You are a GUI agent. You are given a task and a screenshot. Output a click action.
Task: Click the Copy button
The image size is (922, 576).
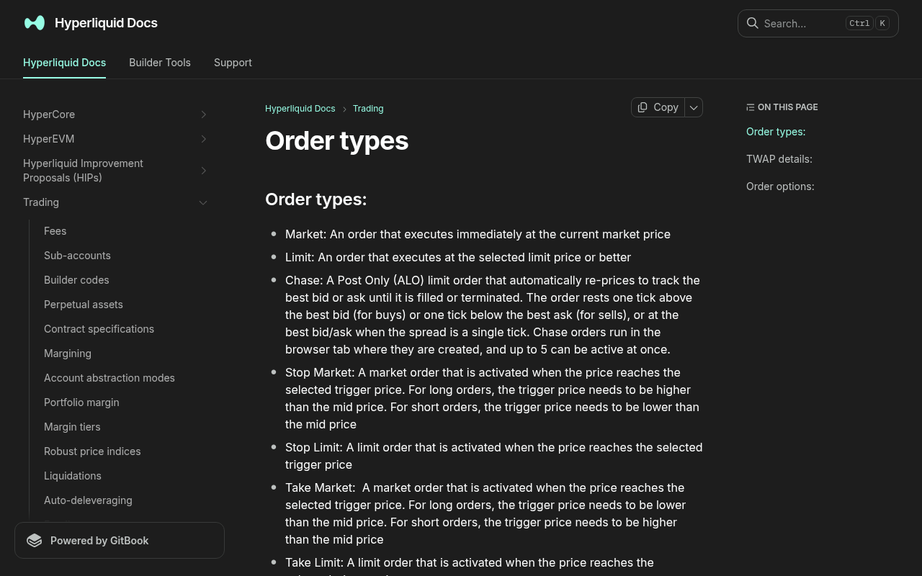click(x=658, y=107)
